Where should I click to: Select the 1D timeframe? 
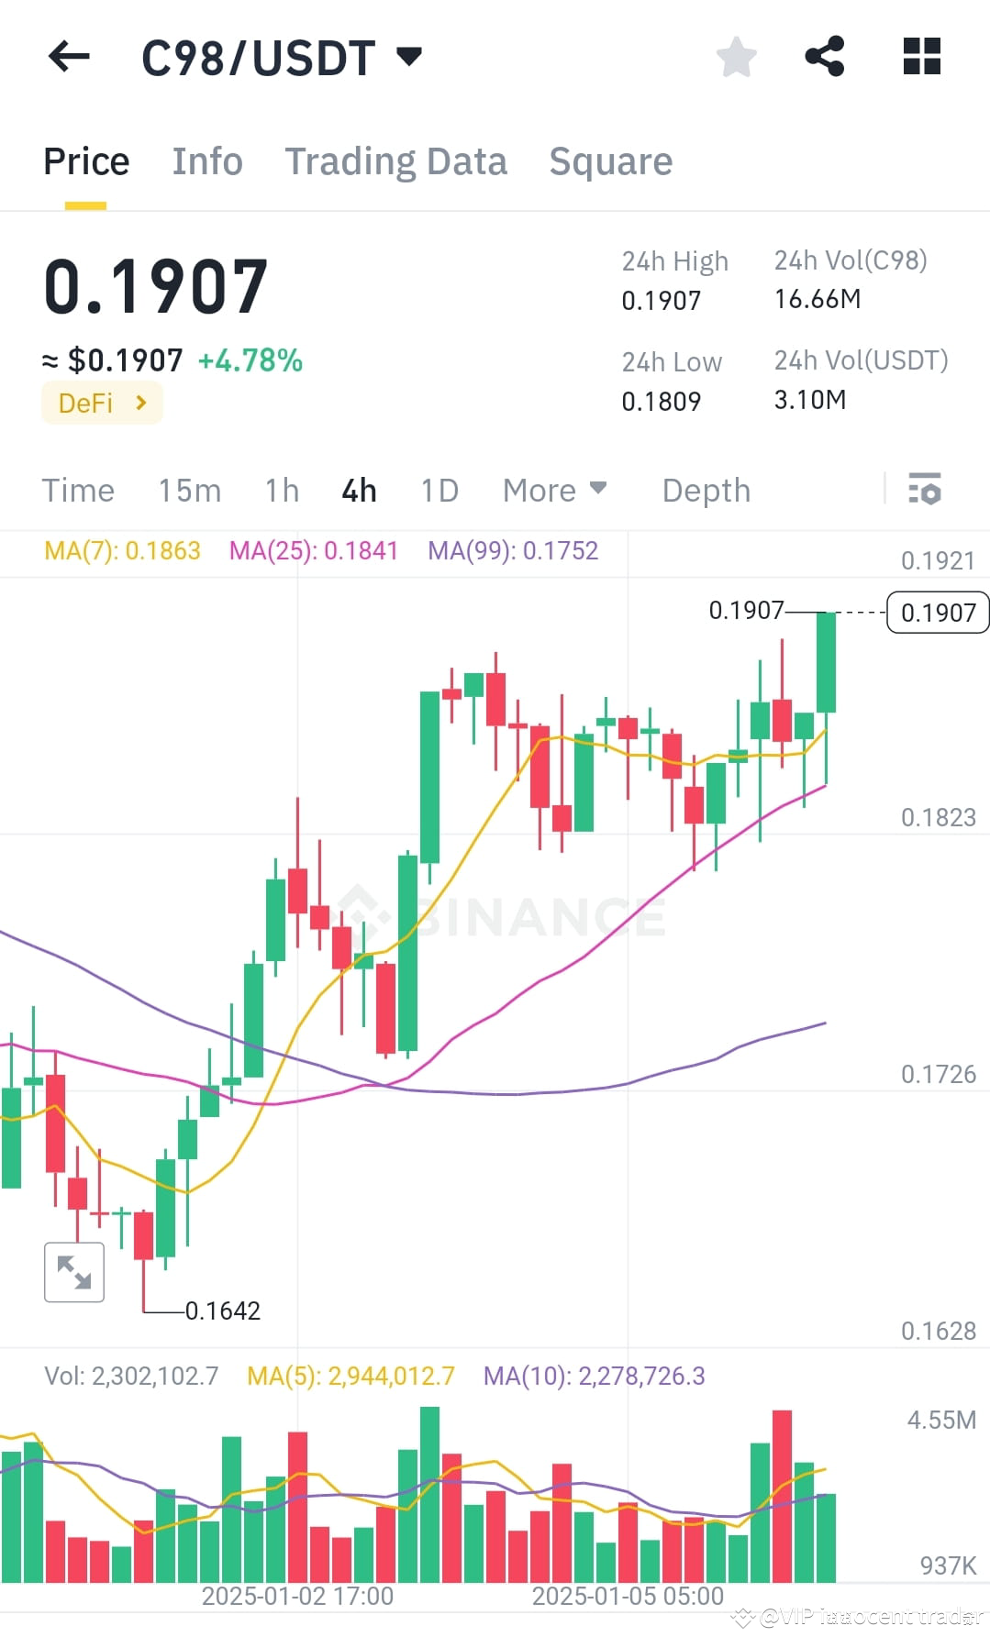[x=439, y=491]
